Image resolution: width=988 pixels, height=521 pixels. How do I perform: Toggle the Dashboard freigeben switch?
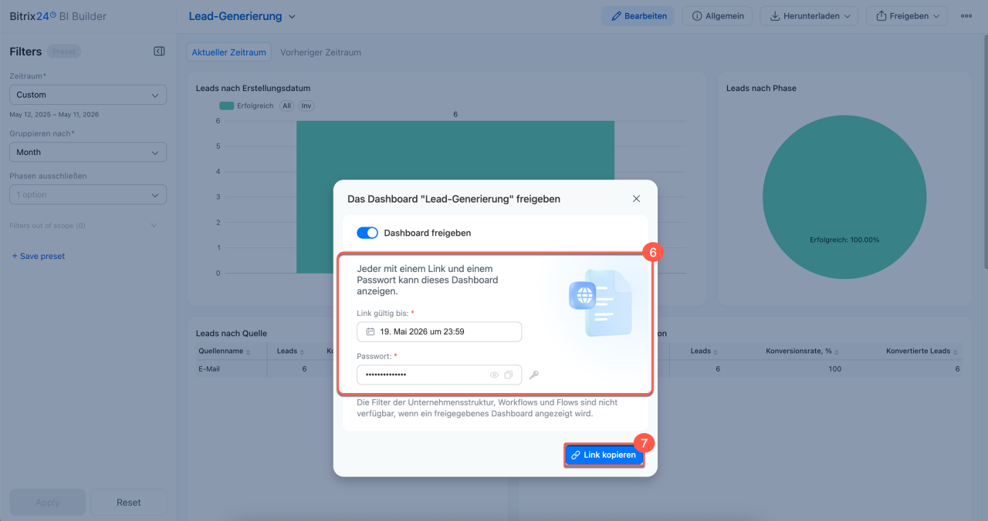coord(367,233)
